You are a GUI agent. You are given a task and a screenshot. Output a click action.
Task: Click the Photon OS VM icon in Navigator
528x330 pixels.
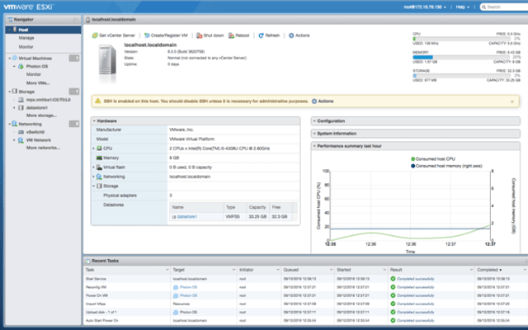(x=21, y=66)
